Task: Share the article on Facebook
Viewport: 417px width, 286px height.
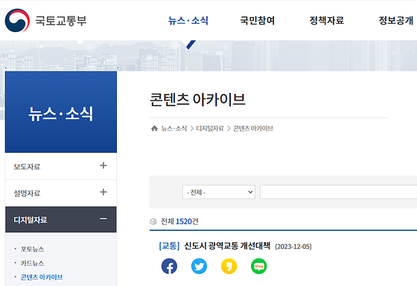Action: (x=169, y=266)
